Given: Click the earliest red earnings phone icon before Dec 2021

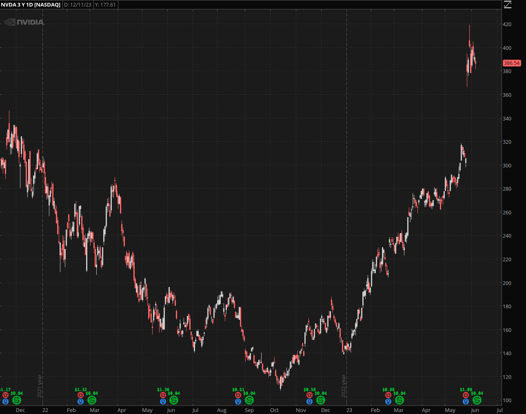Looking at the screenshot, I should [5, 395].
